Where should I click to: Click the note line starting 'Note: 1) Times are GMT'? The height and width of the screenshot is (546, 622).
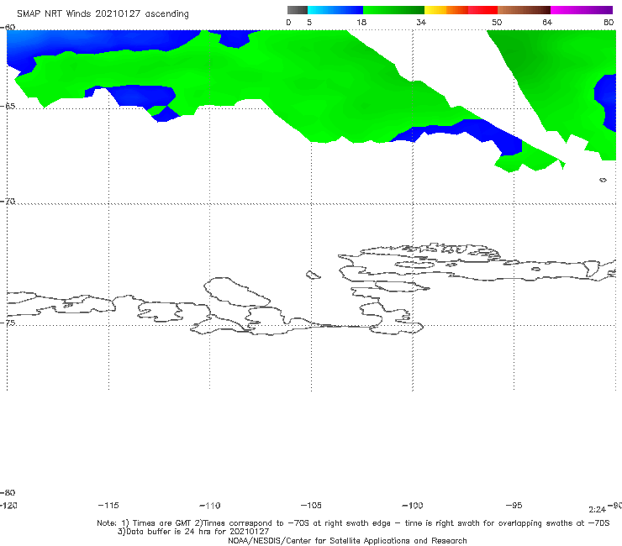[353, 523]
